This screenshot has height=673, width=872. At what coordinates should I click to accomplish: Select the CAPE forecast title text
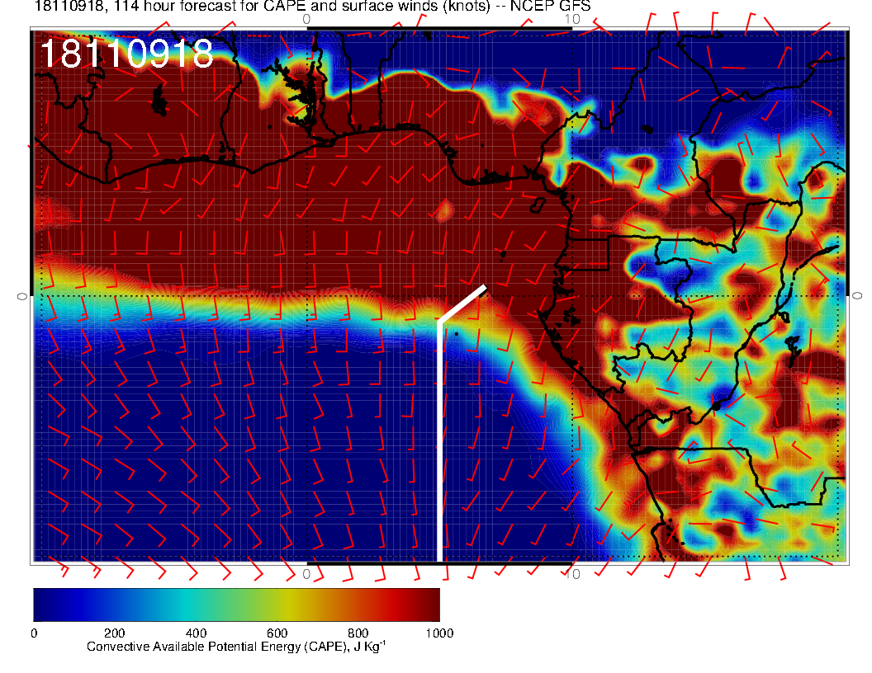click(301, 7)
